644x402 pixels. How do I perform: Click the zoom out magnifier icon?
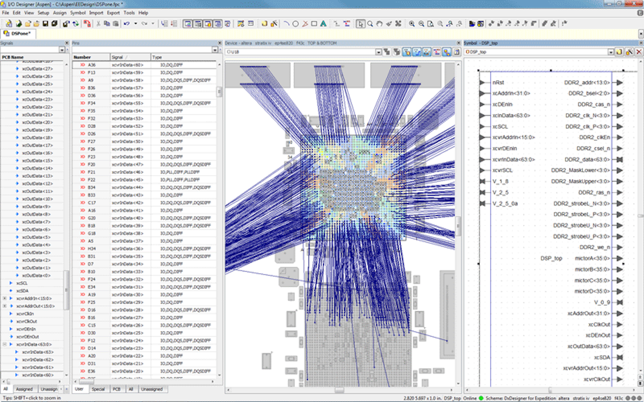[421, 24]
